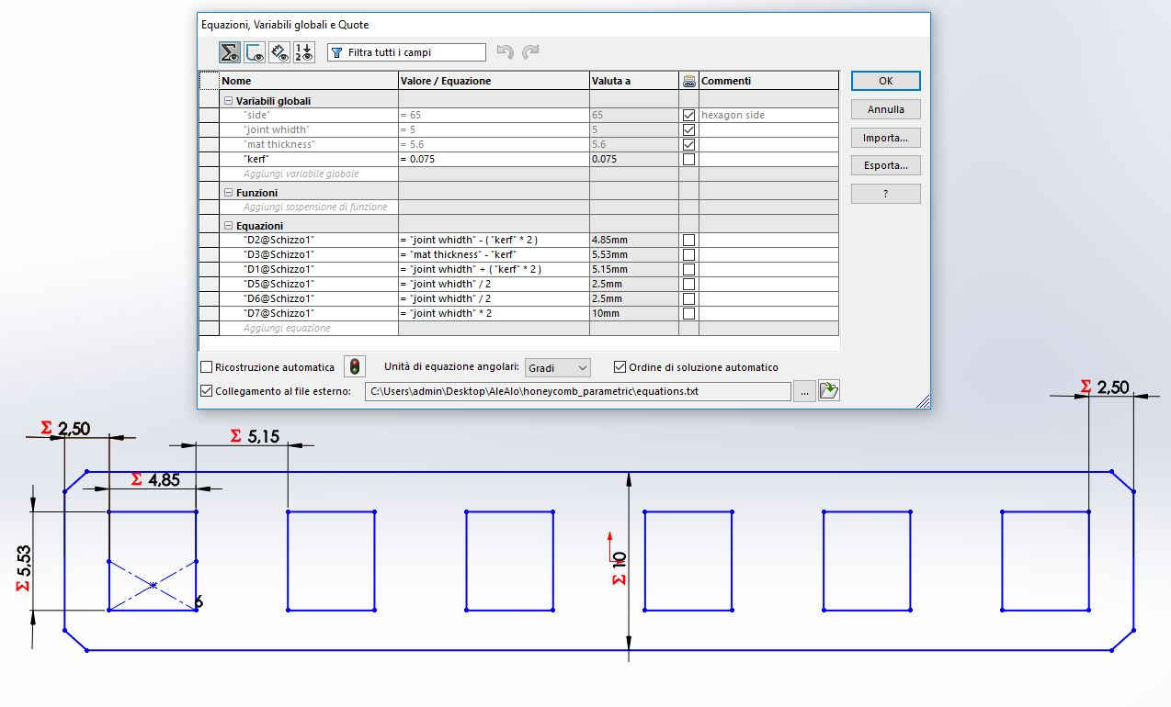Click the 10mm evaluated value cell
Image resolution: width=1171 pixels, height=707 pixels.
[x=633, y=313]
